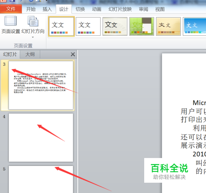Screen dimensions: 206x193
Task: Switch to the 幻灯片 pane tab
Action: pyautogui.click(x=10, y=54)
